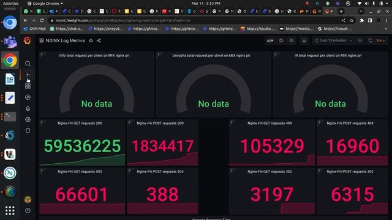Share this page from address bar
Image resolution: width=392 pixels, height=220 pixels.
(x=344, y=20)
